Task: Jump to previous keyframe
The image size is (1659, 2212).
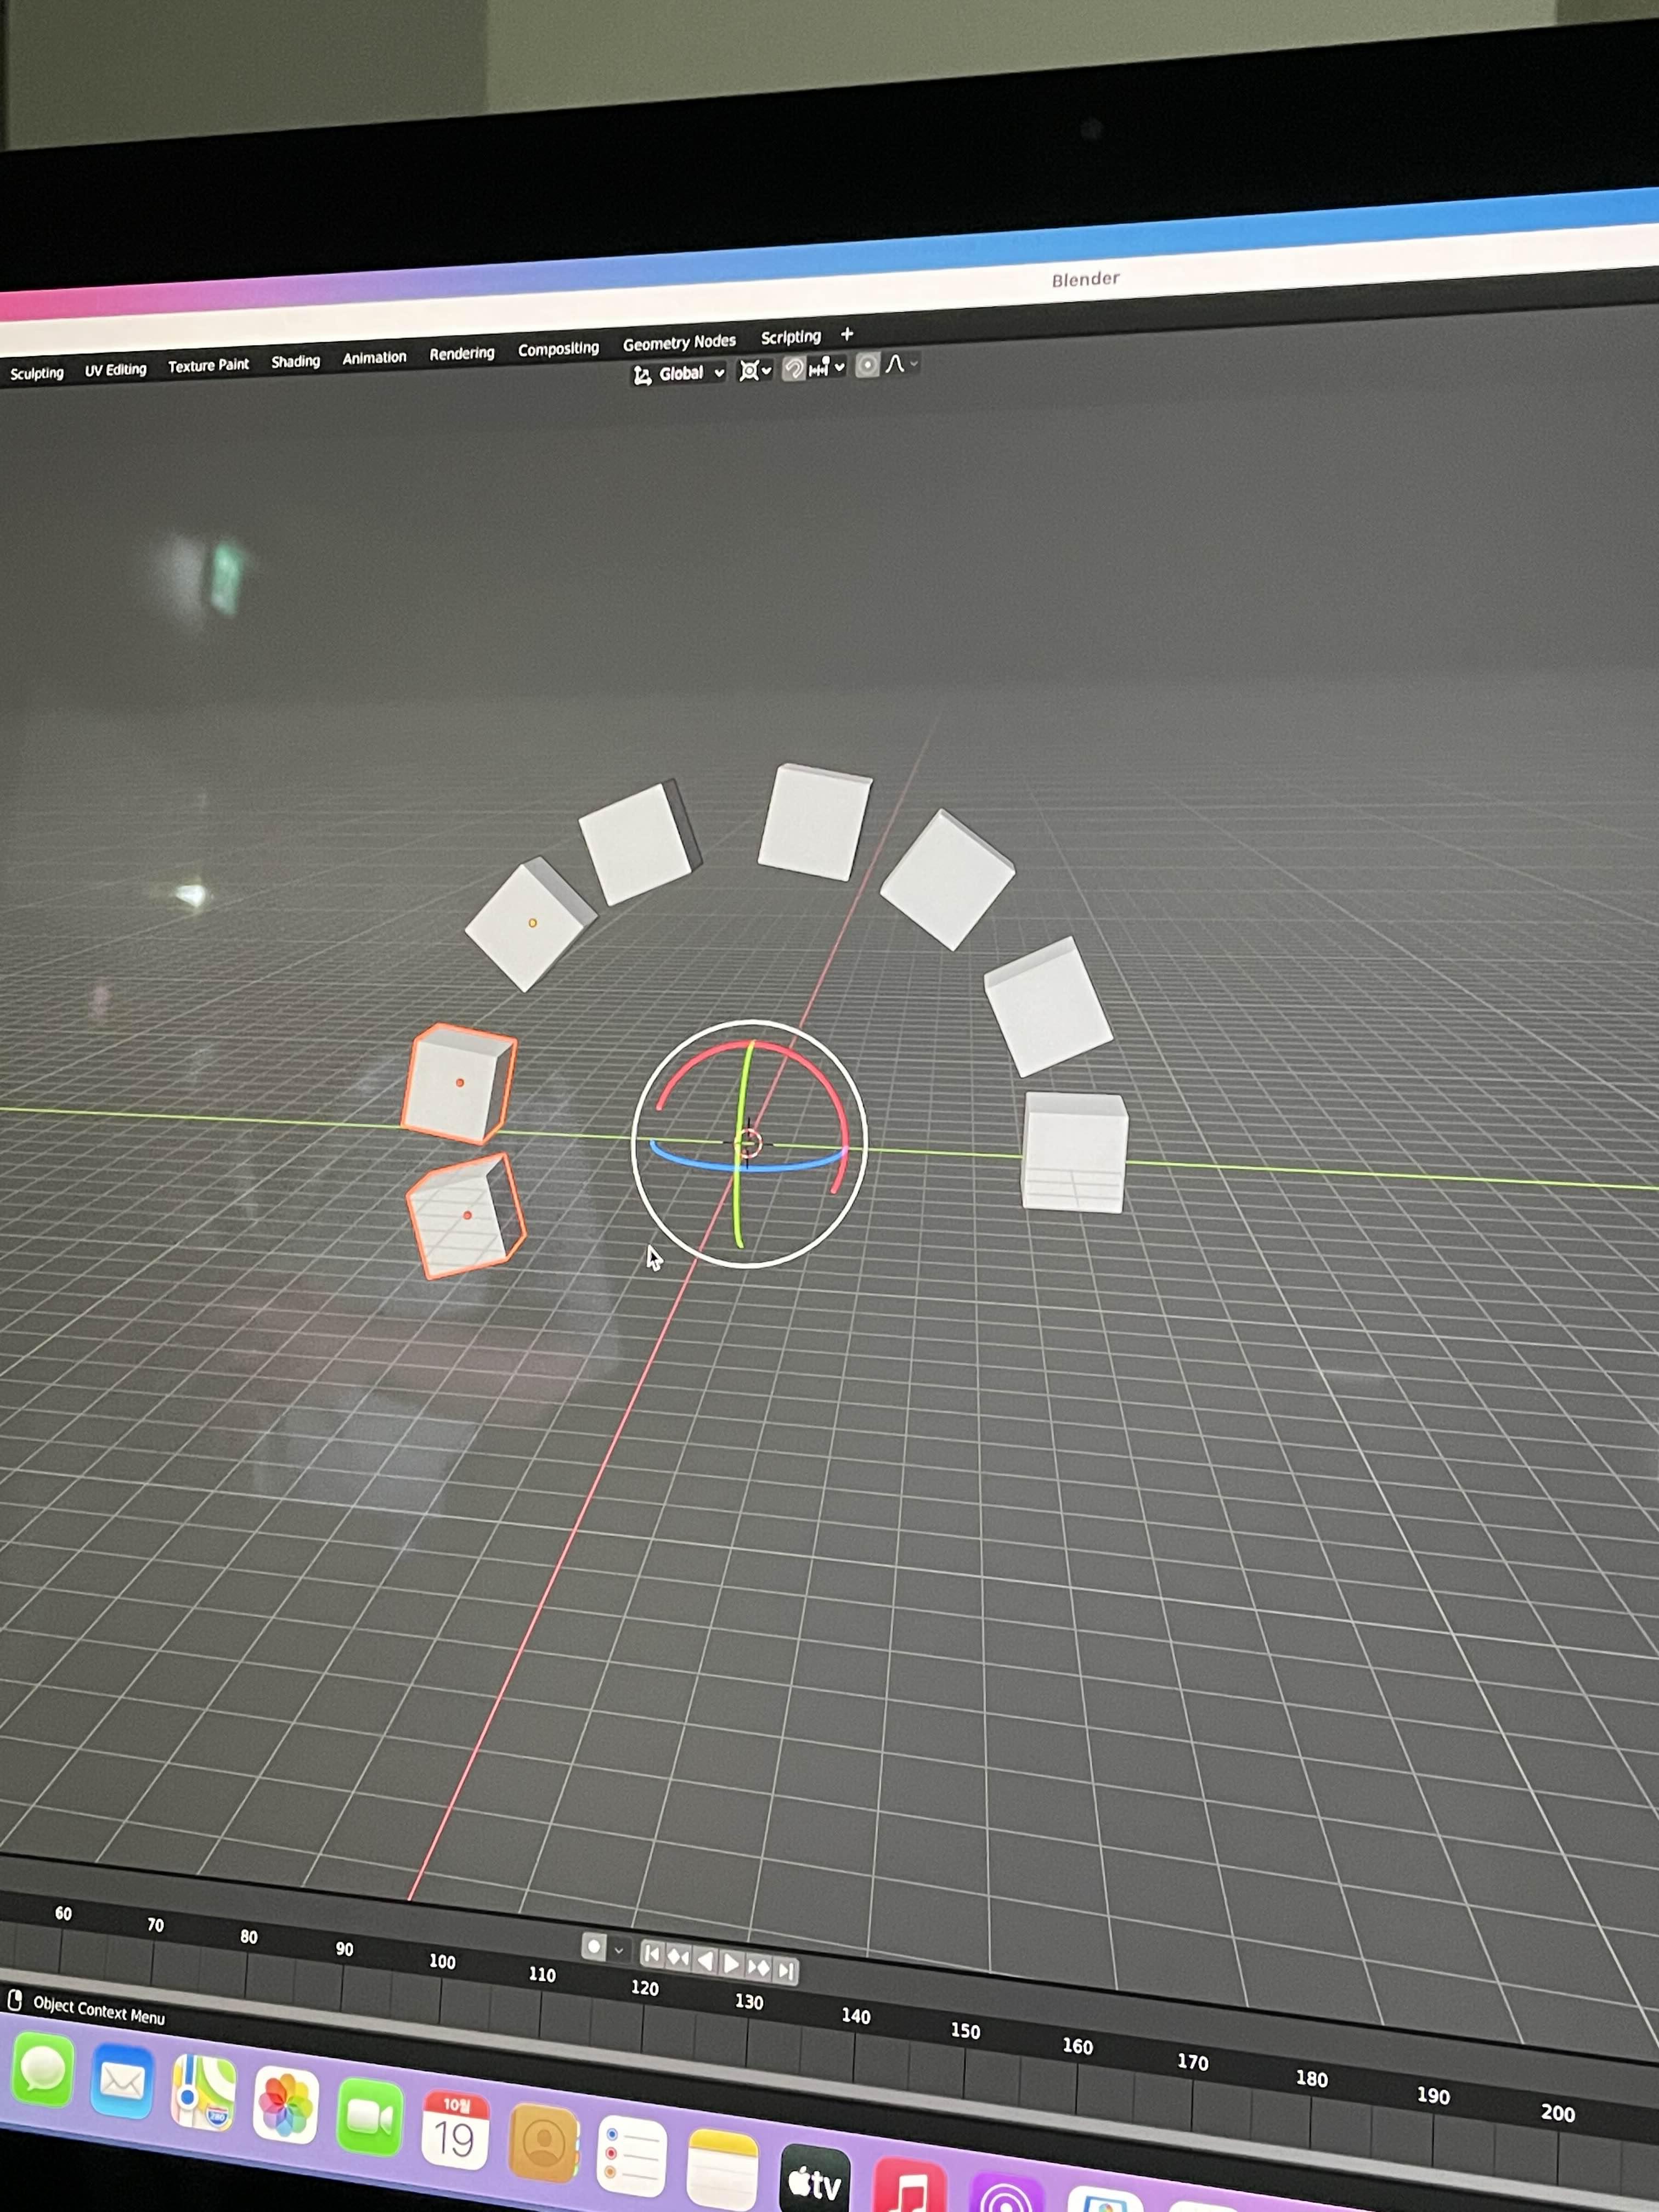Action: point(678,1957)
